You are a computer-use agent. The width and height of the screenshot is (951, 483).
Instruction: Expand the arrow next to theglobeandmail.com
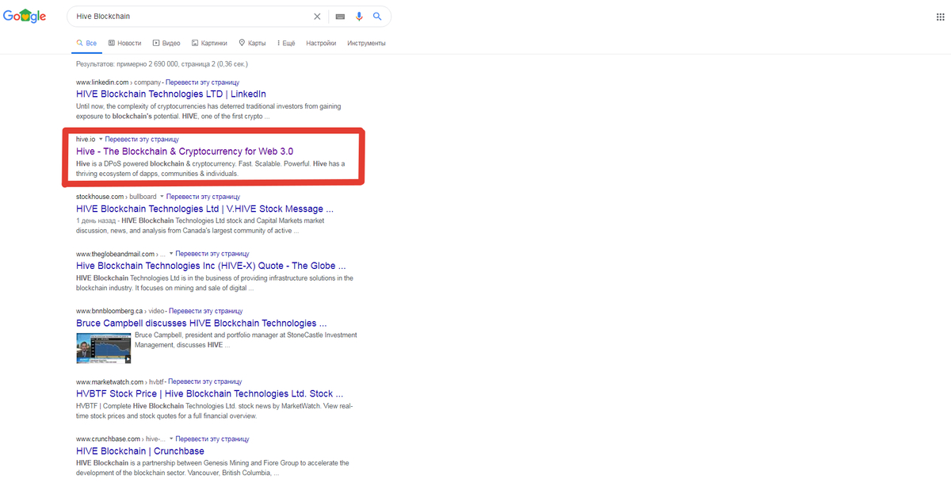(171, 254)
